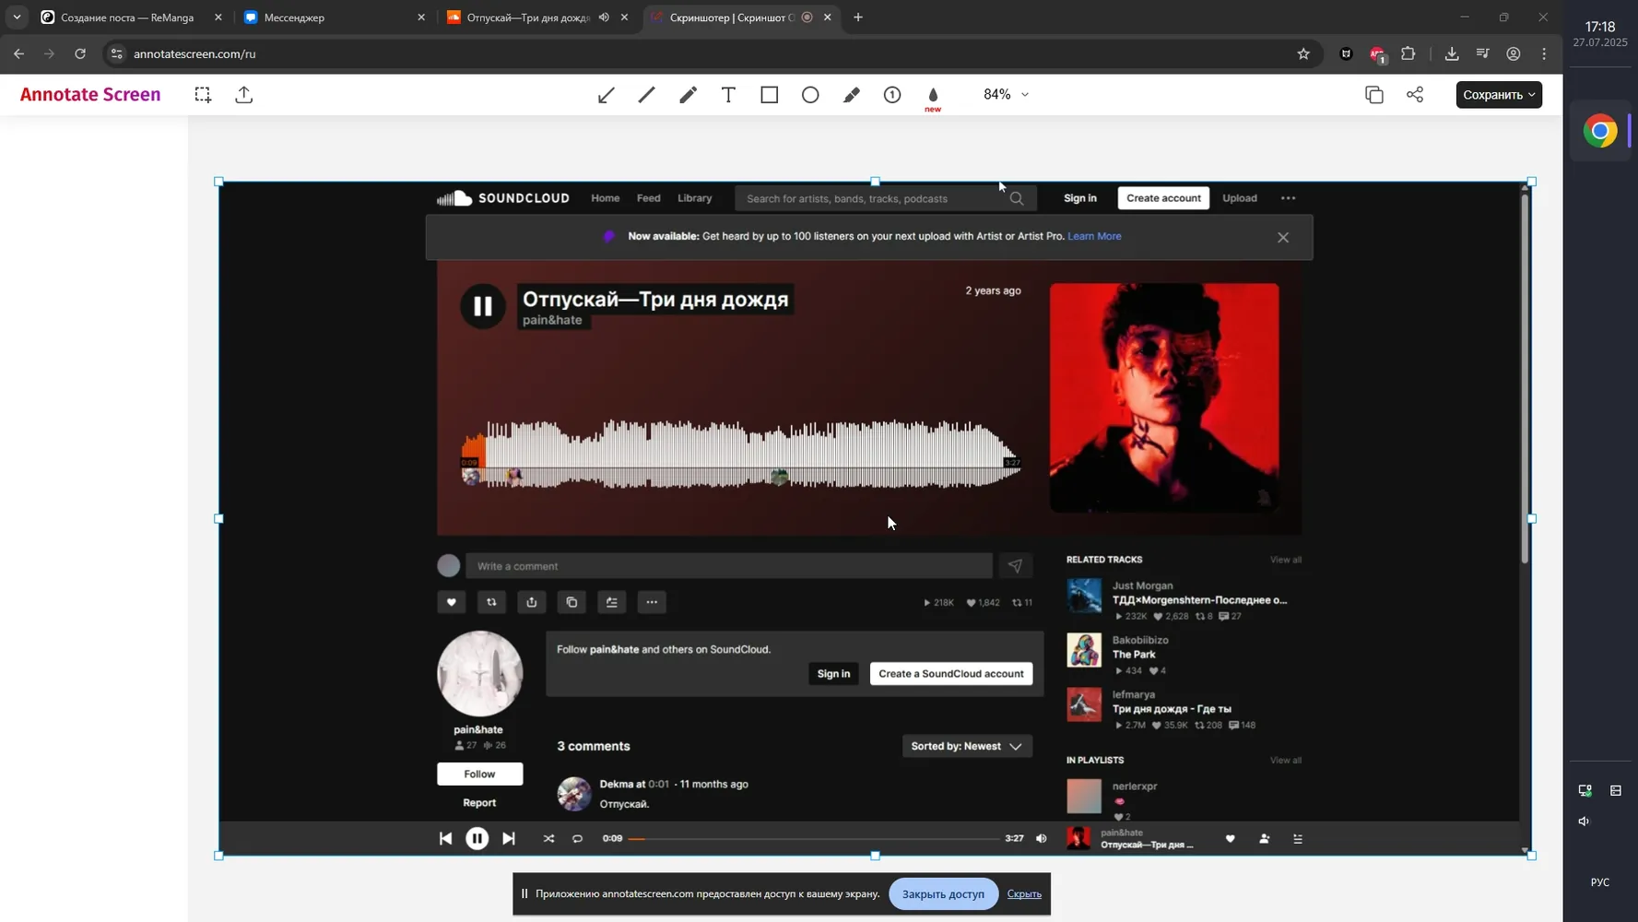Select the pencil freehand tool

[688, 95]
